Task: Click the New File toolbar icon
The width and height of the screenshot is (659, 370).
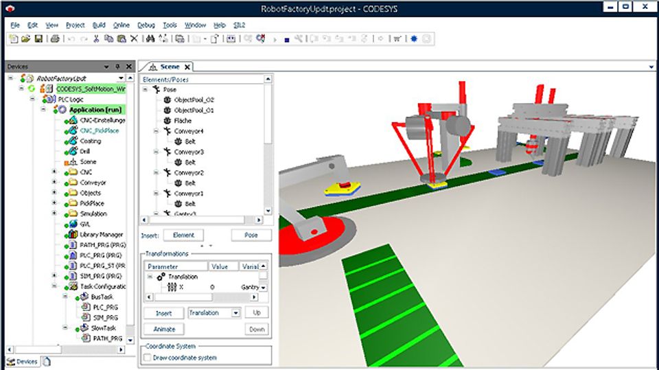Action: point(14,38)
